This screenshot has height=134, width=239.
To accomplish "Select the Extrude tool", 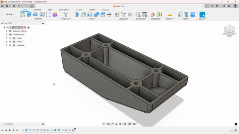I will [29, 15].
